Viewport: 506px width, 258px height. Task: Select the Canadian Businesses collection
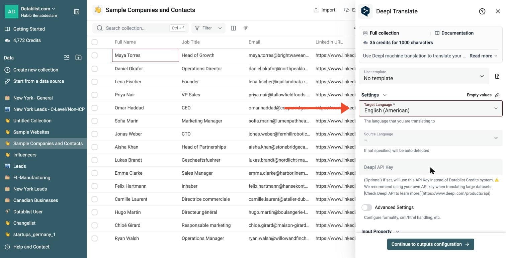pyautogui.click(x=44, y=200)
